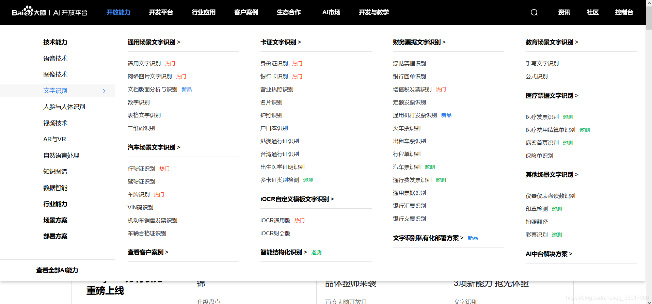Select 场景方案 in the sidebar
The image size is (652, 304).
[x=55, y=220]
